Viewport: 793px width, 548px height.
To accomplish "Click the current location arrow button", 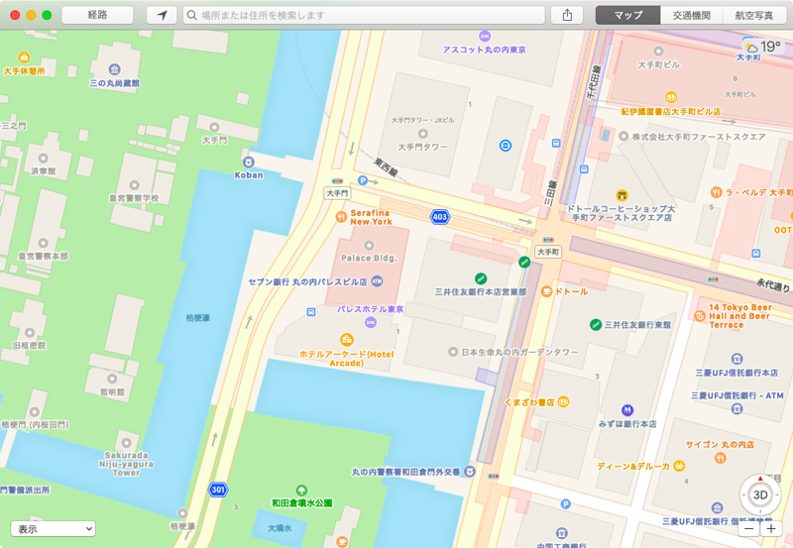I will 162,15.
